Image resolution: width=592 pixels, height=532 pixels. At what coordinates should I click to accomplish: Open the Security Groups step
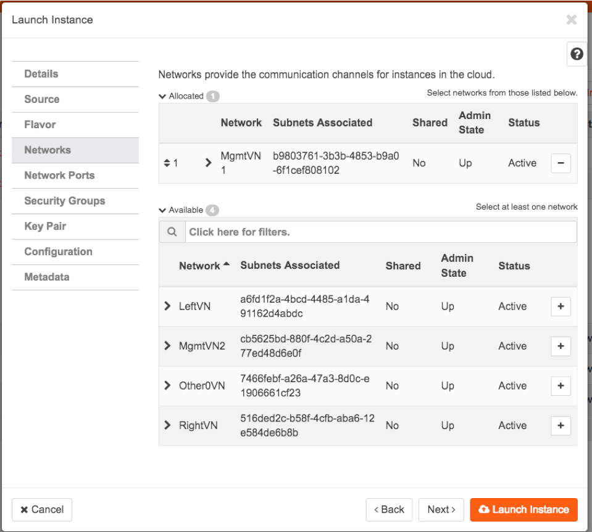point(65,201)
